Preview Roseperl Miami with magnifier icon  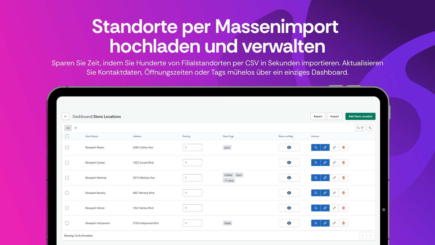316,148
